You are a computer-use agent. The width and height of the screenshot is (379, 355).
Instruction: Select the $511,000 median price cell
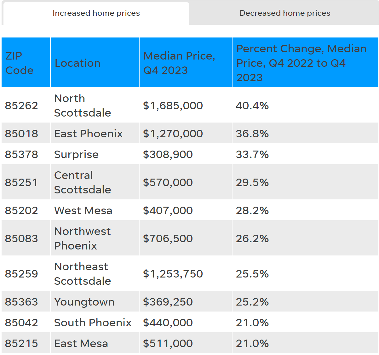click(168, 343)
